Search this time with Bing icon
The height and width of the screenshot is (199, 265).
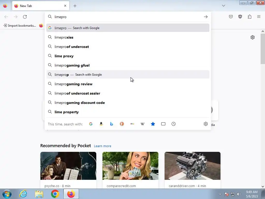point(111,124)
